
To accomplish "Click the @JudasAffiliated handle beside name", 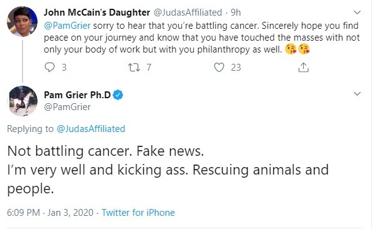I will click(x=188, y=13).
